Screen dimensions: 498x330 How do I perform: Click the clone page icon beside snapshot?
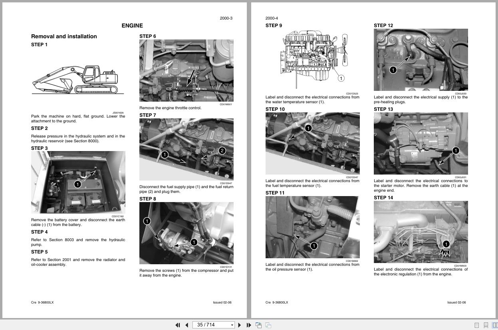click(x=268, y=325)
